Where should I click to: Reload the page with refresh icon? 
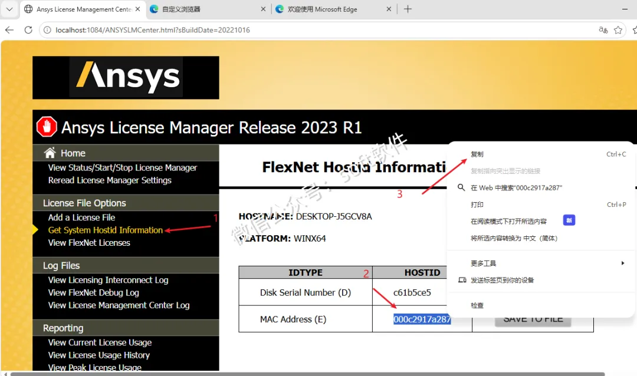[x=28, y=29]
